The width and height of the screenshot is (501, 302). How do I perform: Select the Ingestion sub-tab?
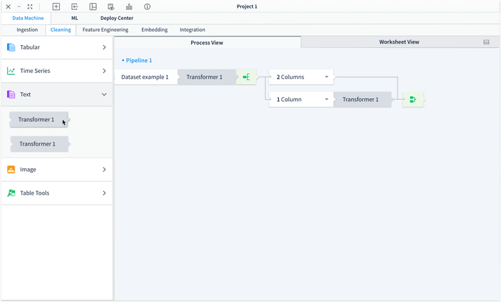[x=27, y=30]
